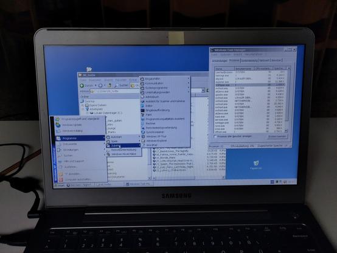Open the Ansicht menu in Explorer window

pyautogui.click(x=108, y=80)
